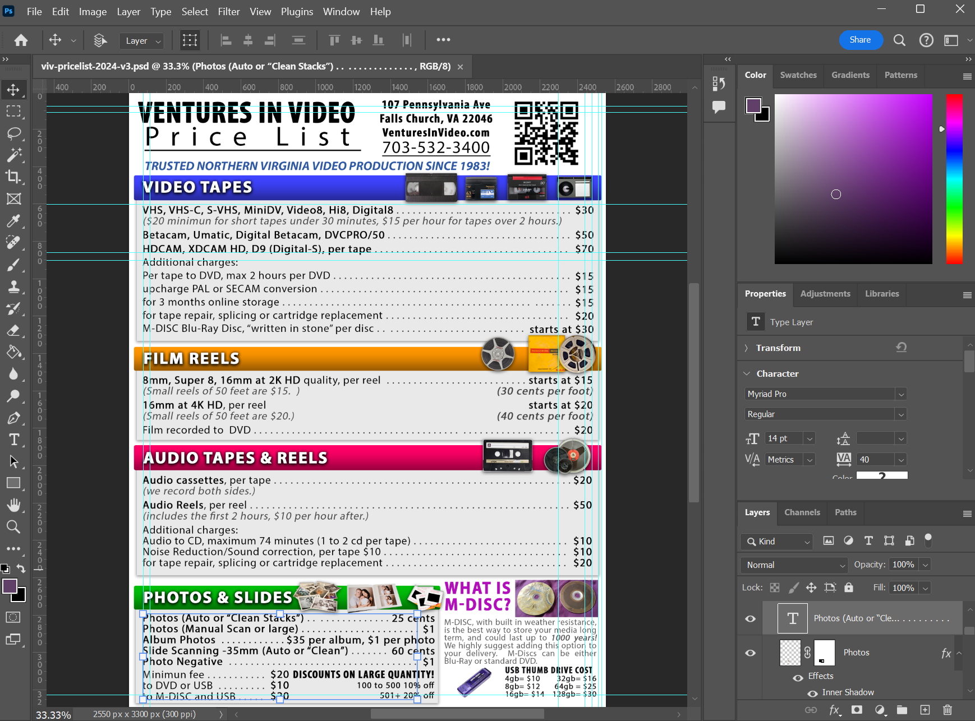This screenshot has height=721, width=975.
Task: Click the Home icon in options bar
Action: click(21, 40)
